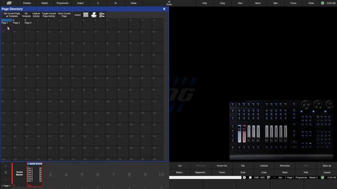Click the Size window button
The image size is (337, 189).
tap(240, 3)
